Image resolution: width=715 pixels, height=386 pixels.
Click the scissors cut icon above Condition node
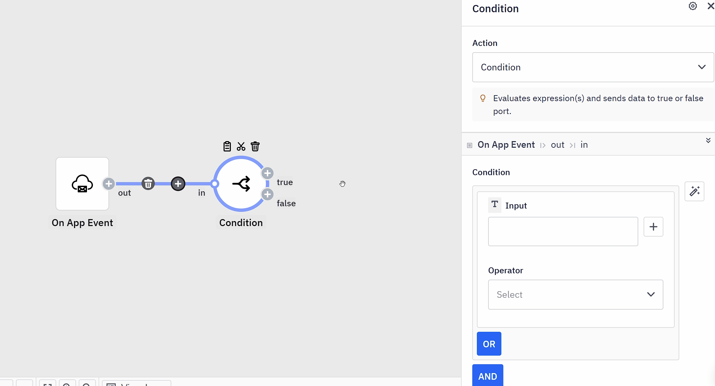[x=241, y=146]
